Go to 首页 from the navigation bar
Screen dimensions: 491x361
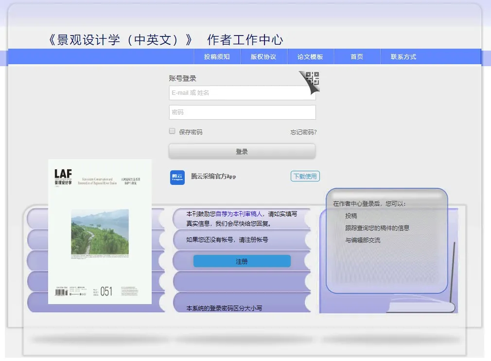click(357, 57)
